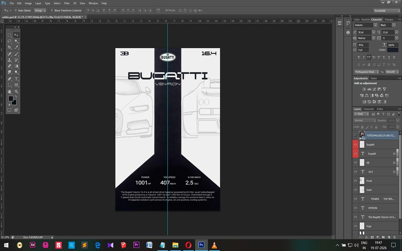Viewport: 402px width, 251px height.
Task: Toggle visibility of the back layer
Action: coord(355,190)
